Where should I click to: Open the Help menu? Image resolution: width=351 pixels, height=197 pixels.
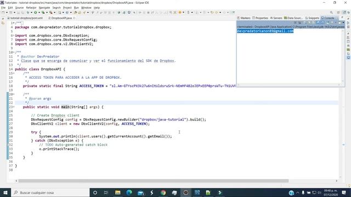point(97,8)
